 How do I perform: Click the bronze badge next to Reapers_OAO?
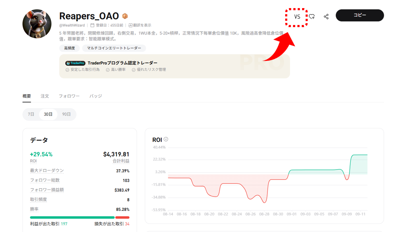(125, 16)
